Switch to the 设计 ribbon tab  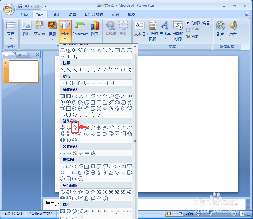click(x=56, y=15)
